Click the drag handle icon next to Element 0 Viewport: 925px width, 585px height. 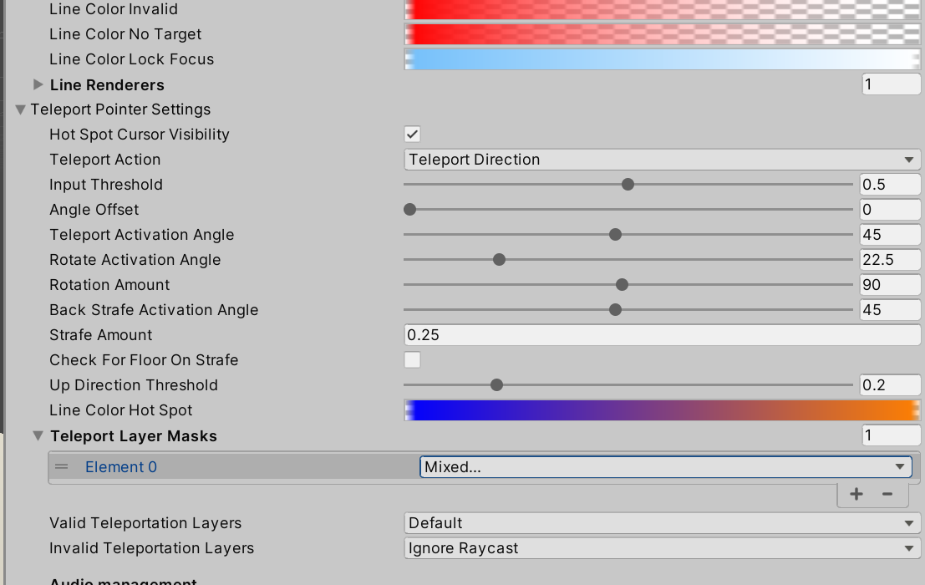click(61, 466)
